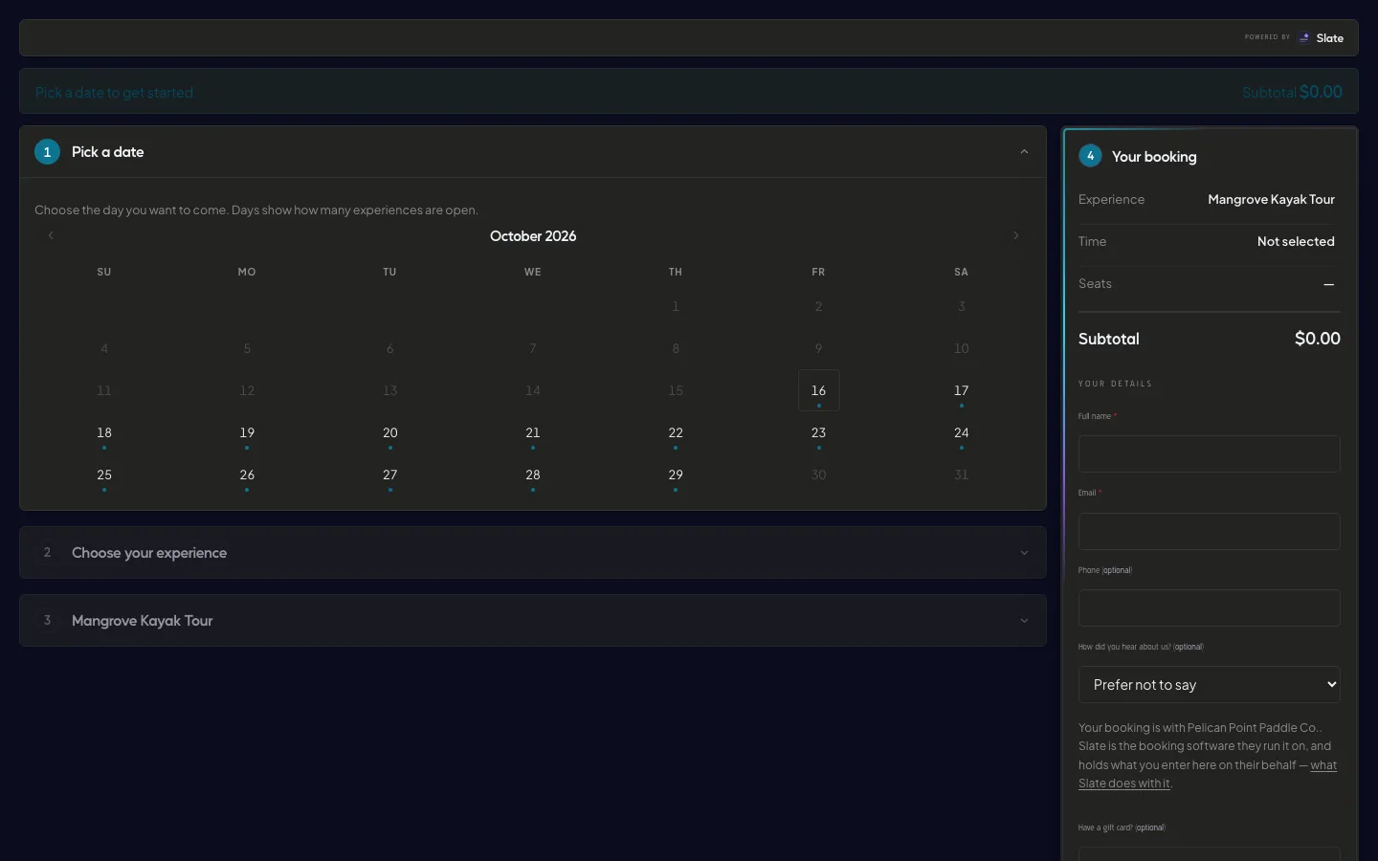1378x861 pixels.
Task: Click the step 1 number badge
Action: tap(47, 152)
